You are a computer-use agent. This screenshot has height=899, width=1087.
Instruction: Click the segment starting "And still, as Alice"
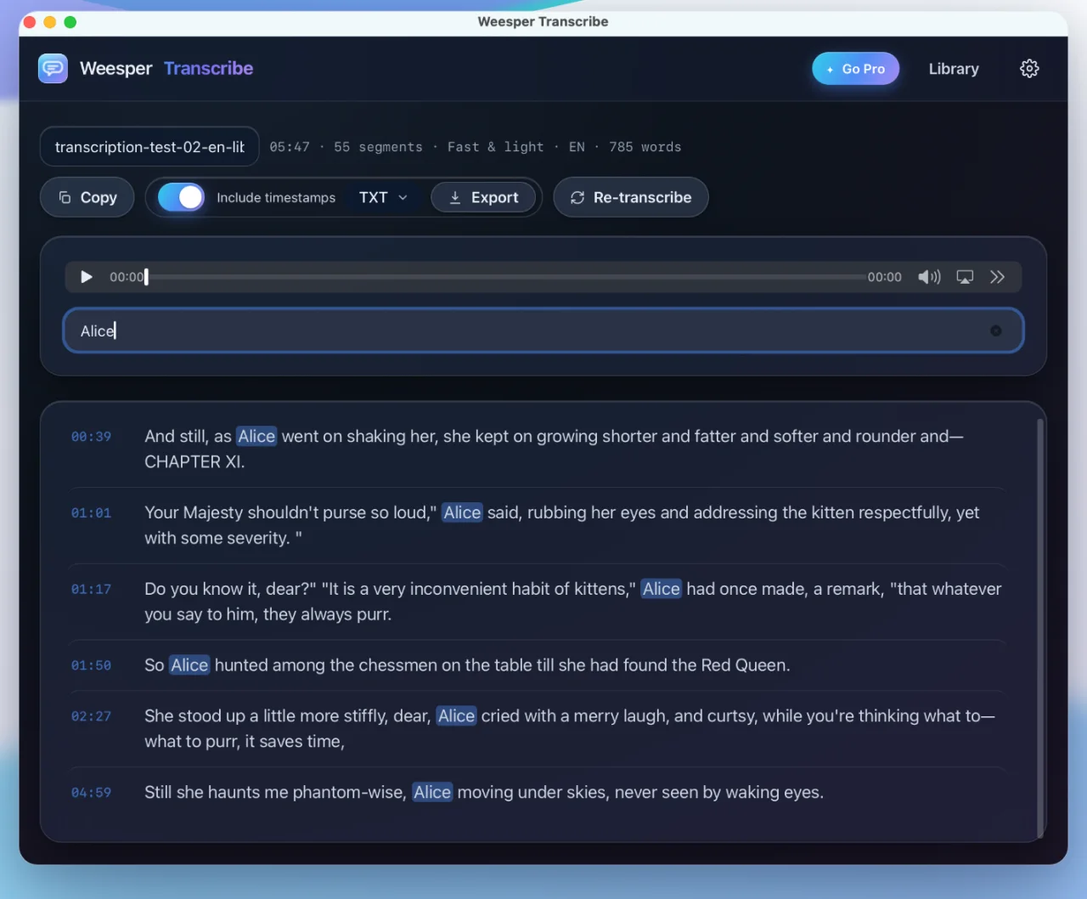(554, 449)
